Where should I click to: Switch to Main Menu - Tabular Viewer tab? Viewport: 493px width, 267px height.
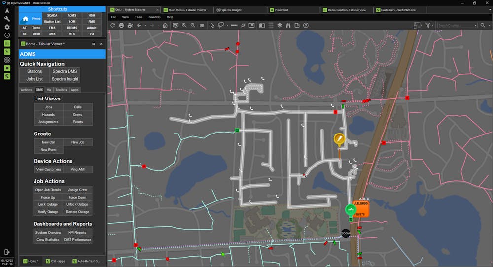click(x=187, y=10)
